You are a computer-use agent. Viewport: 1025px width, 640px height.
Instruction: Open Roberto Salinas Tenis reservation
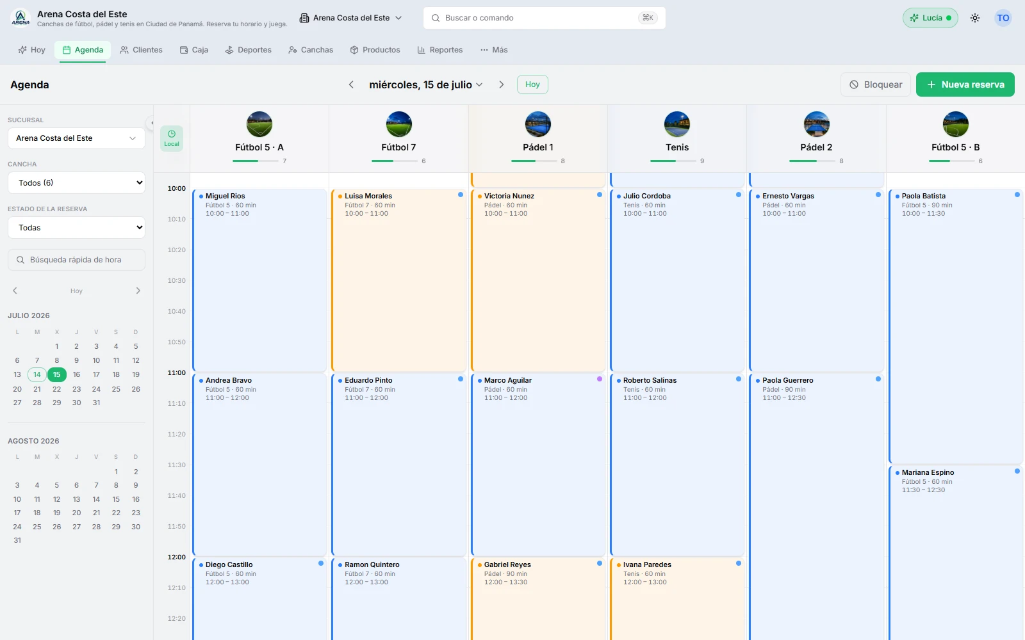[x=677, y=465]
